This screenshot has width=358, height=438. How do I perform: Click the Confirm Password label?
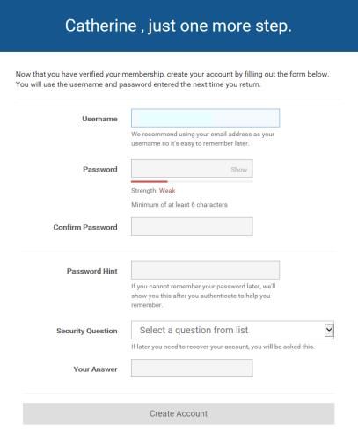[x=85, y=227]
